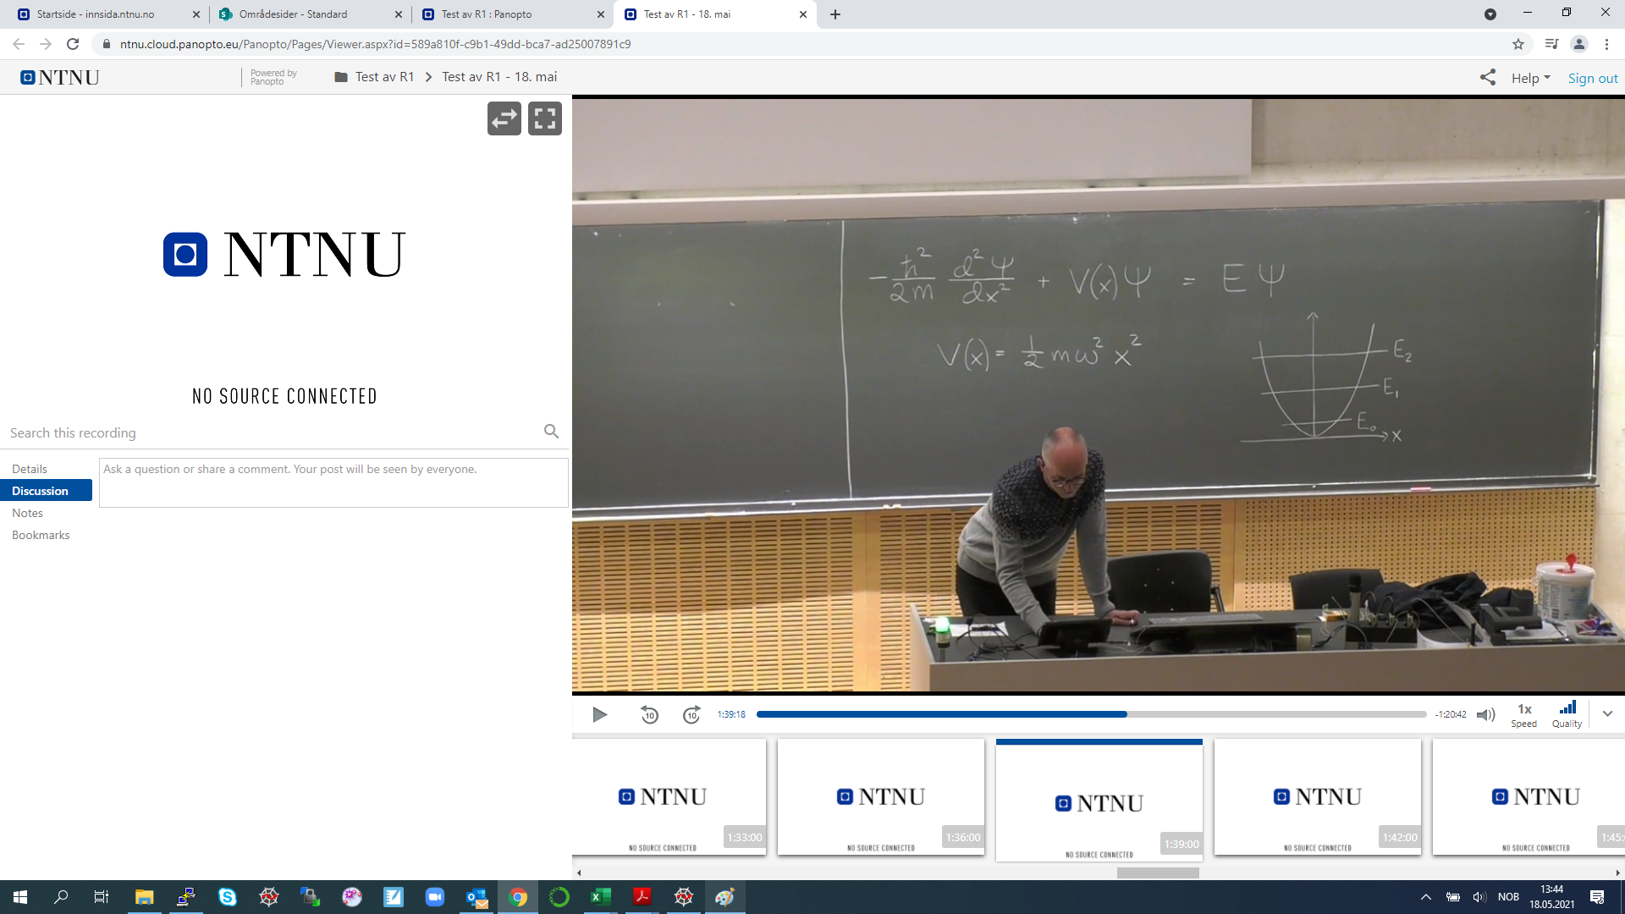Go back in browser history
This screenshot has height=914, width=1625.
19,44
